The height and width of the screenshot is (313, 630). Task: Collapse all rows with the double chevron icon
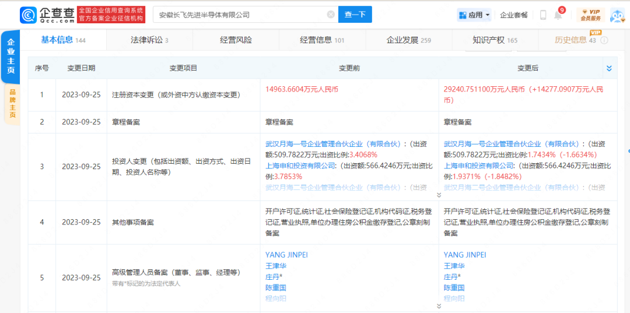tap(609, 69)
